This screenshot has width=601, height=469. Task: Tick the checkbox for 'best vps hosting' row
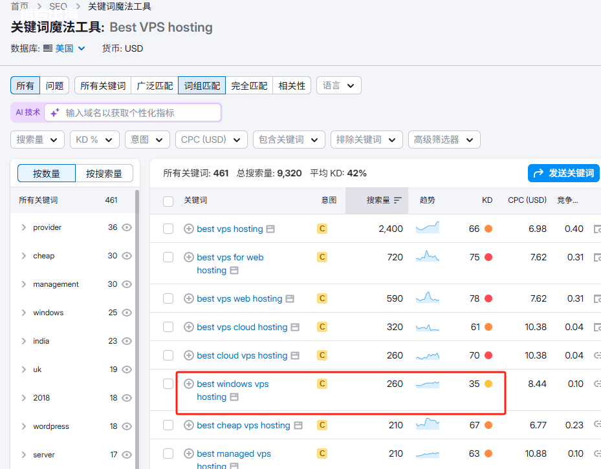168,229
